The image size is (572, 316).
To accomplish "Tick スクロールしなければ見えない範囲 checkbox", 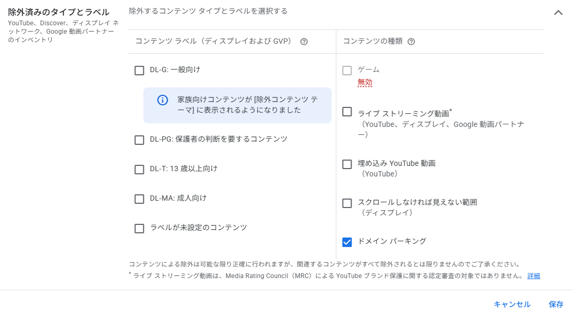I will 347,203.
